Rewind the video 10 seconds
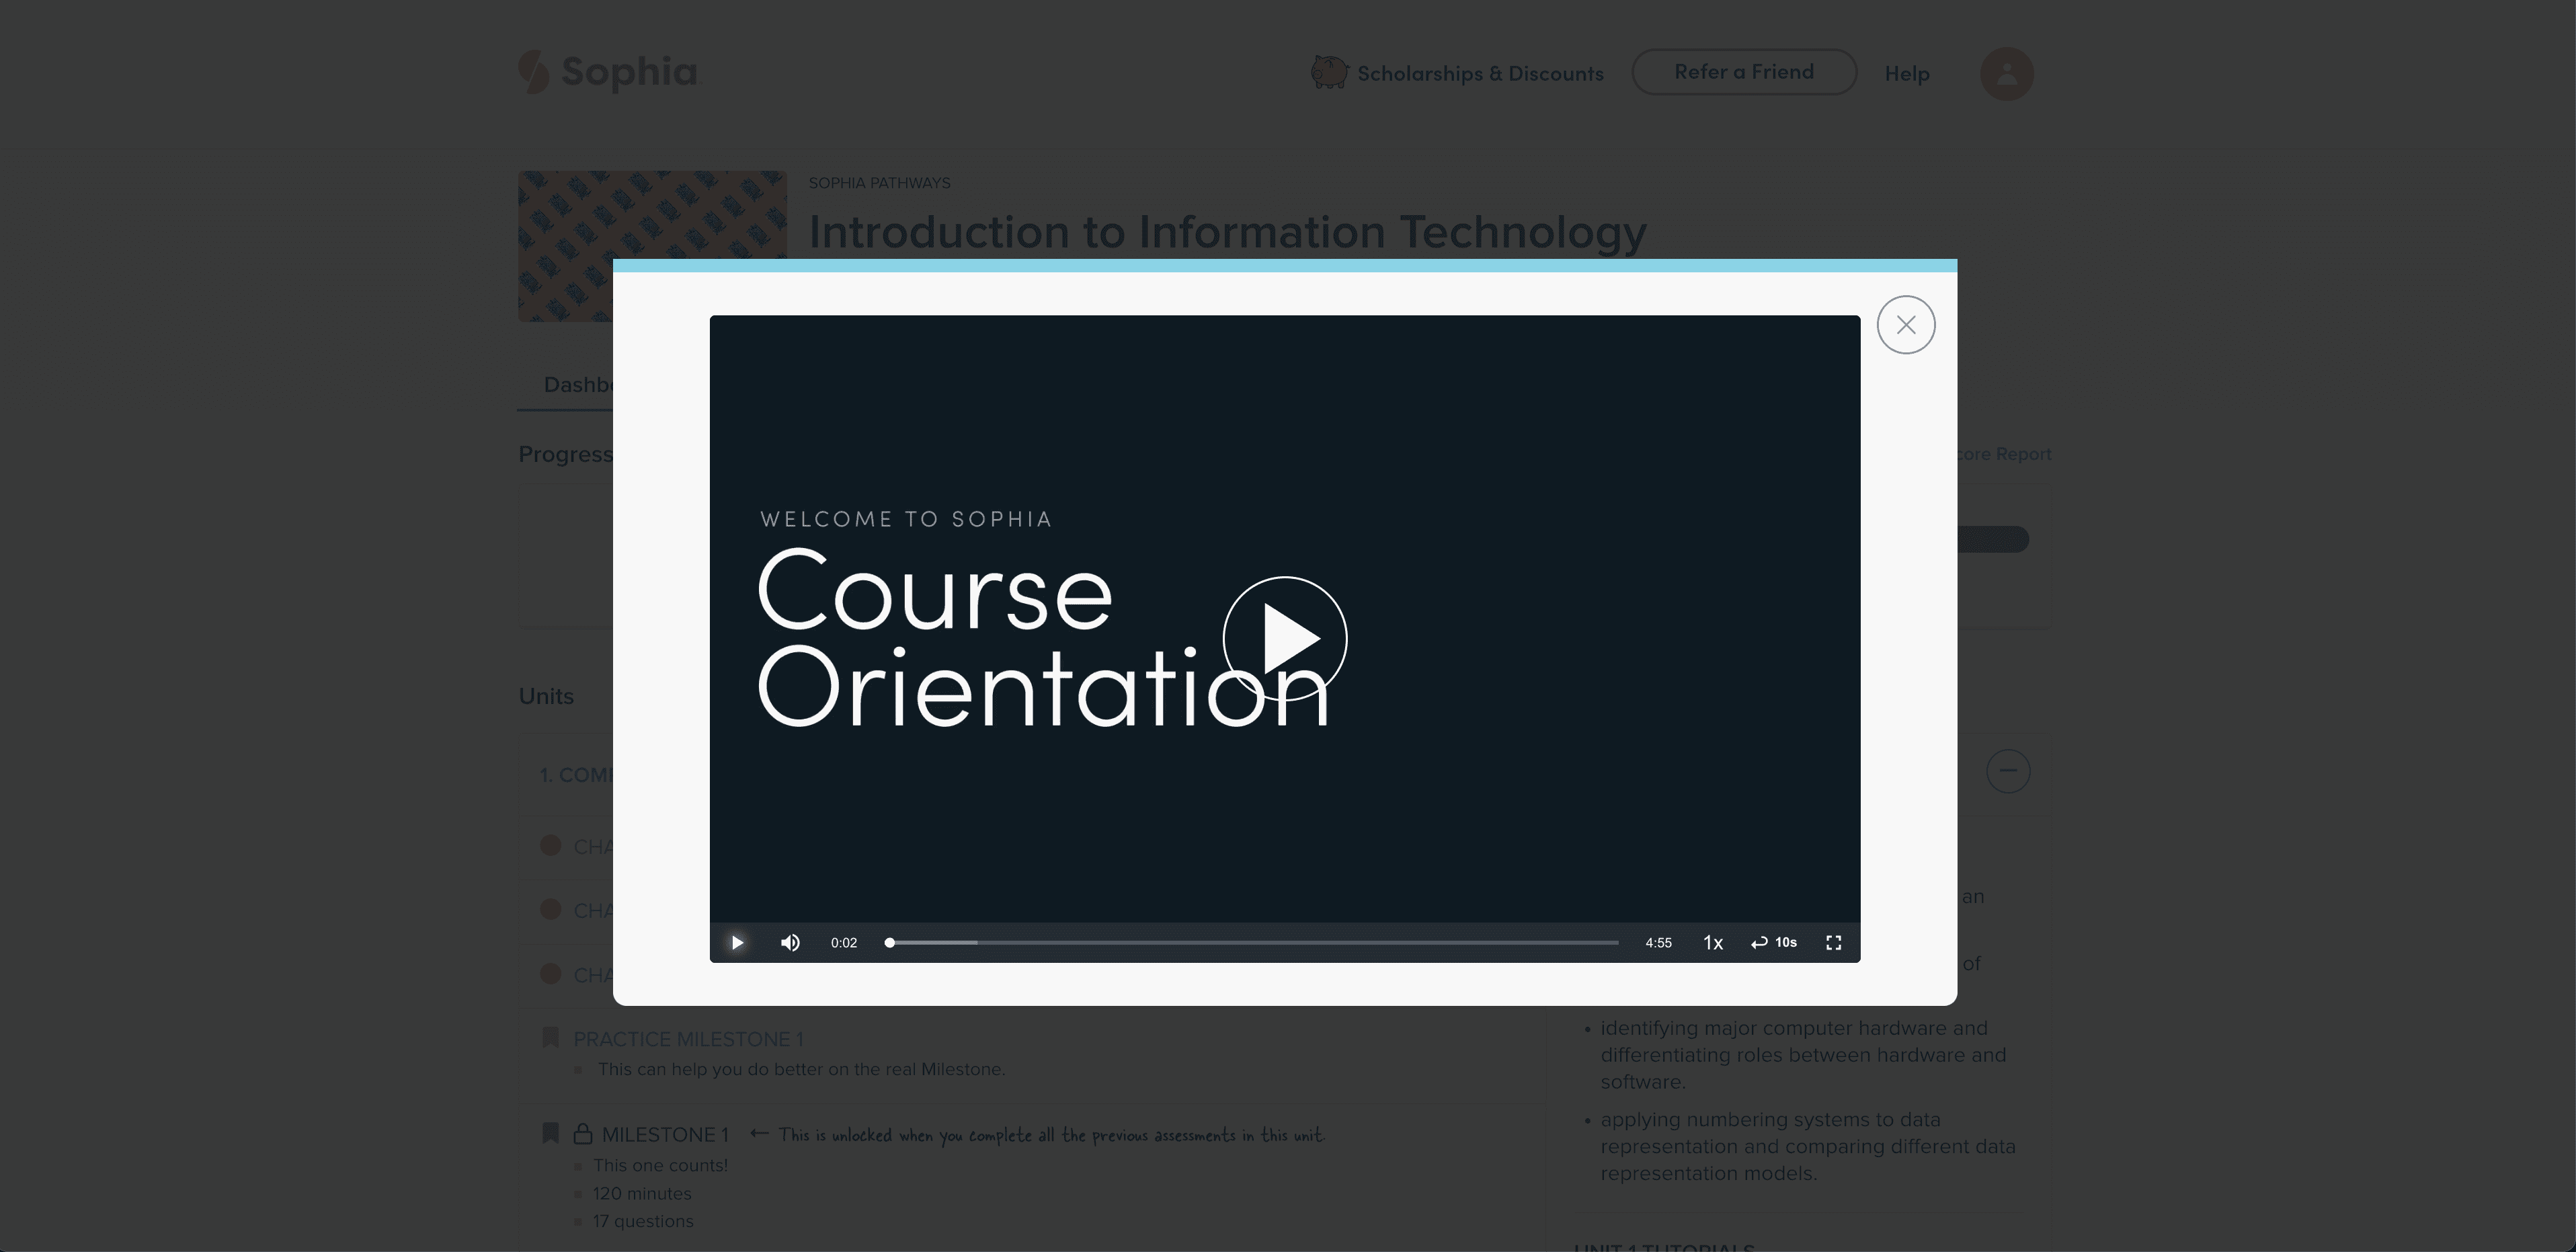2576x1252 pixels. (x=1774, y=942)
